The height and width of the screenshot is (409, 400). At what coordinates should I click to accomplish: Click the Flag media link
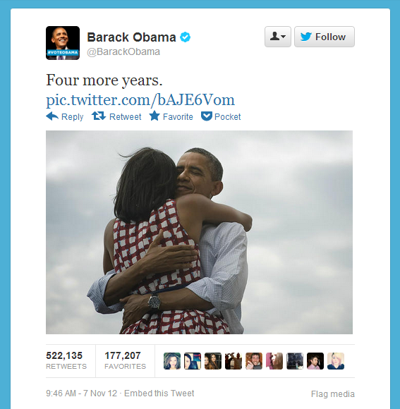333,394
